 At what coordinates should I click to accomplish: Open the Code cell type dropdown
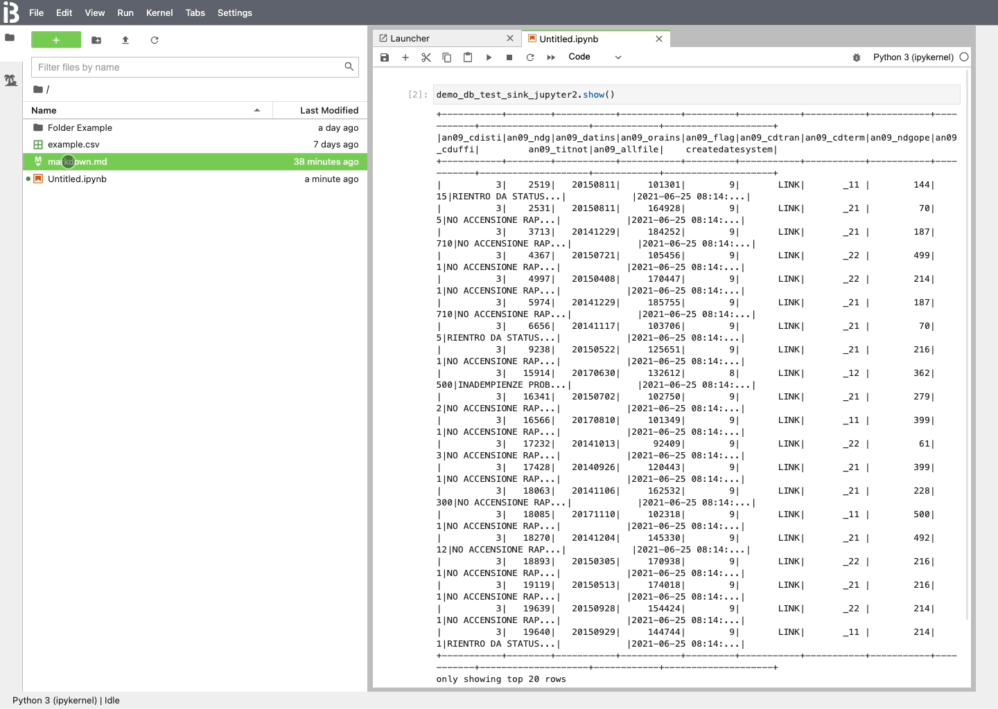coord(595,57)
